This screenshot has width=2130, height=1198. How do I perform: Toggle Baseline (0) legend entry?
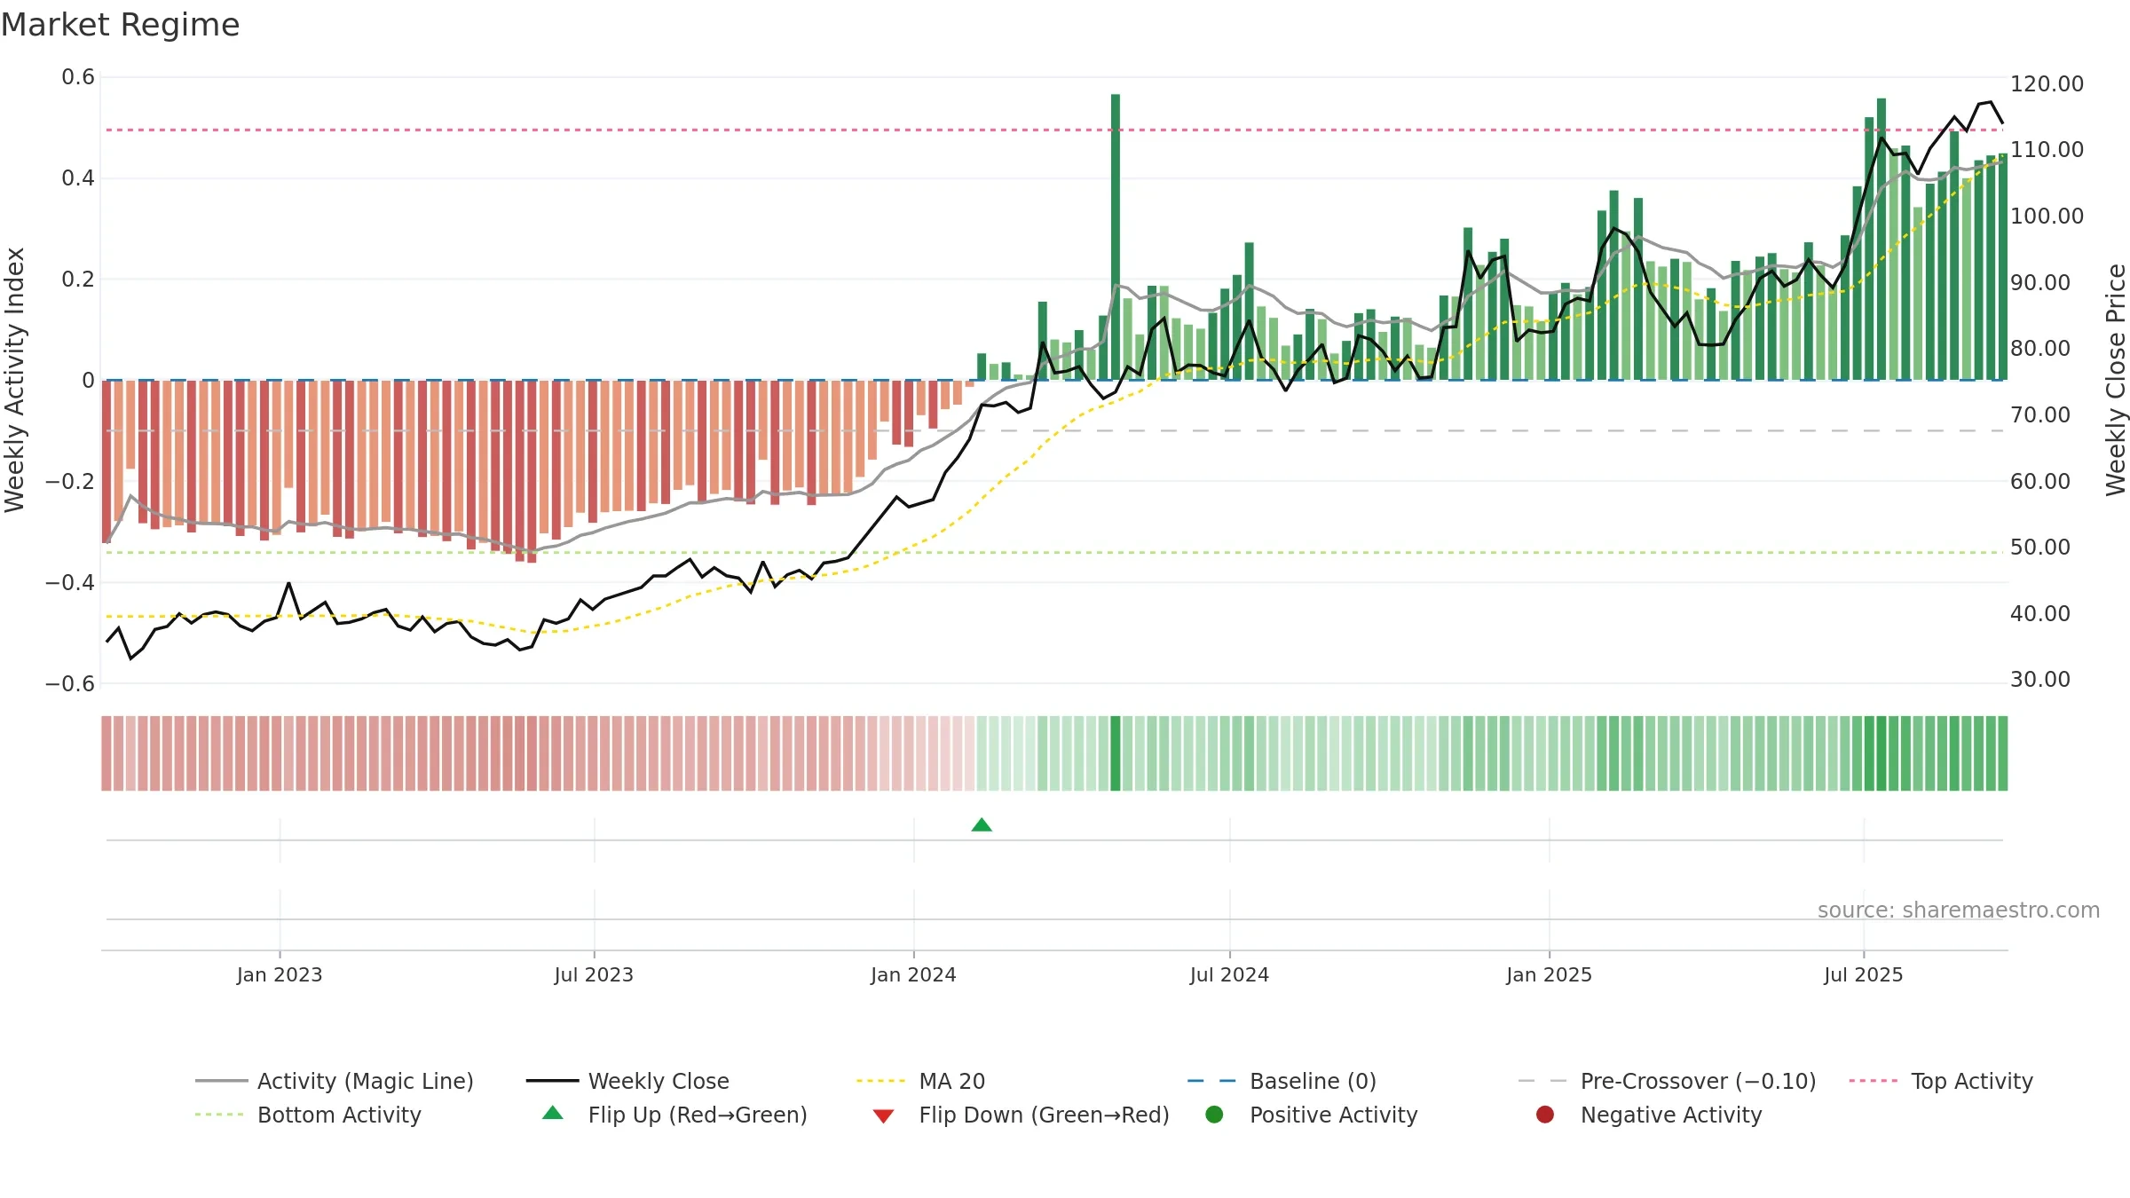tap(1282, 1081)
